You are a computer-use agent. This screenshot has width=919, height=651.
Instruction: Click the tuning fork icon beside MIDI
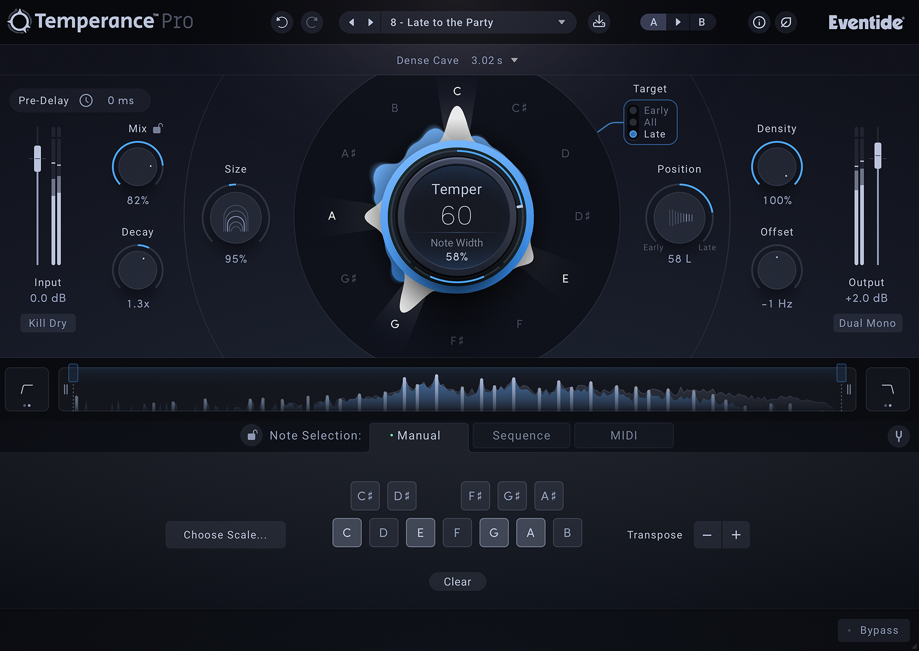click(x=899, y=436)
